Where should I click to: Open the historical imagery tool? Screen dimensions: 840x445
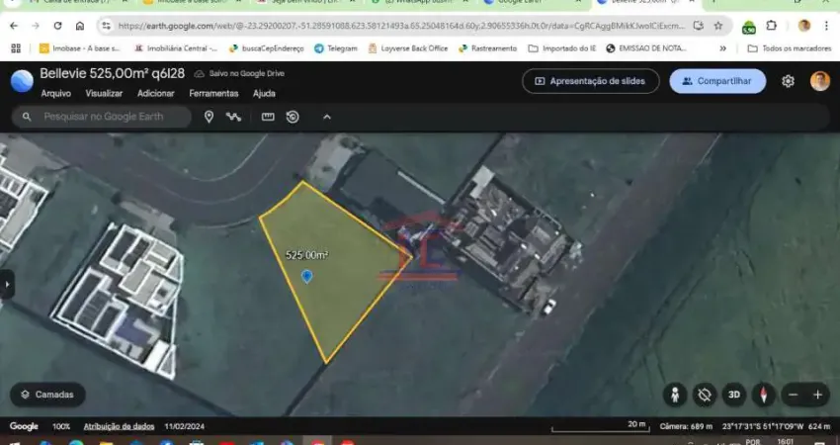(293, 117)
